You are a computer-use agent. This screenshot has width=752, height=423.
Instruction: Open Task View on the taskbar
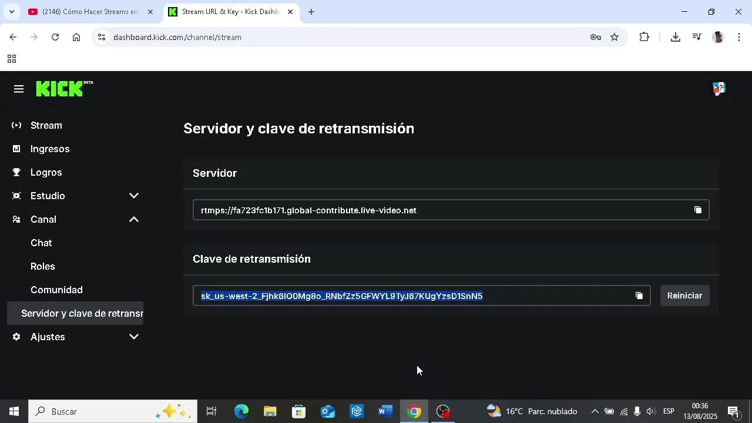211,411
